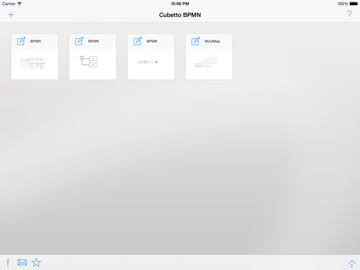
Task: Open help via question mark icon
Action: [349, 15]
